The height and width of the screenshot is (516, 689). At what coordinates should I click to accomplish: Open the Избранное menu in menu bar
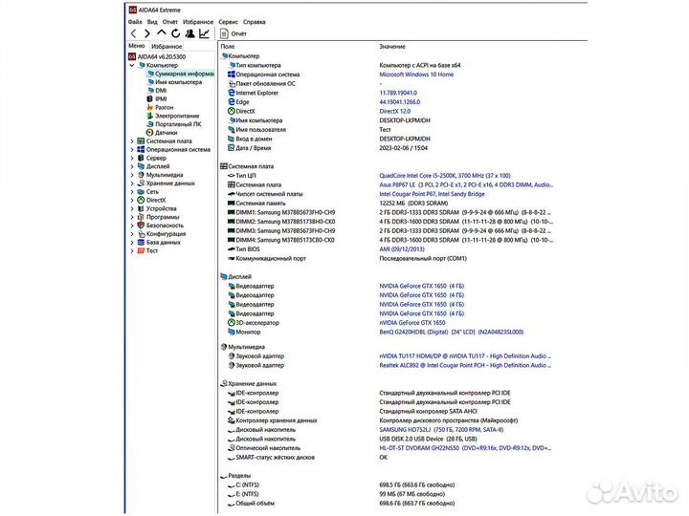tap(198, 21)
